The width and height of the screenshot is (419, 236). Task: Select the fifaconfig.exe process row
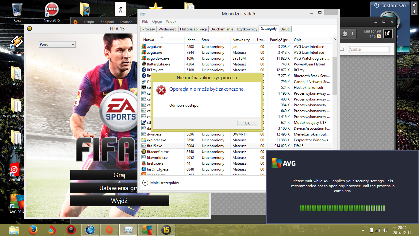pos(236,152)
